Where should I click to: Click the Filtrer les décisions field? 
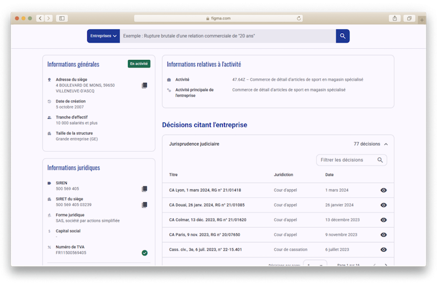(351, 160)
